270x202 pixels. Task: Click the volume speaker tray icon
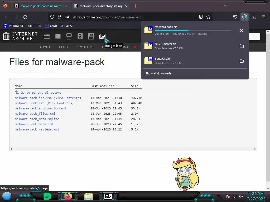tap(240, 196)
